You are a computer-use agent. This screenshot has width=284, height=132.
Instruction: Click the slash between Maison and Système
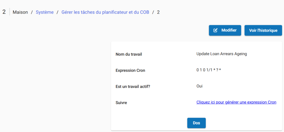(x=32, y=12)
